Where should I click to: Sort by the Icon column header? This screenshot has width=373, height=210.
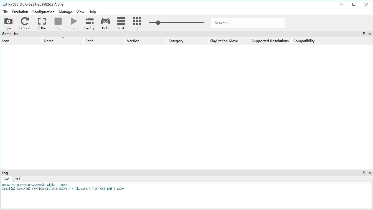coord(21,41)
